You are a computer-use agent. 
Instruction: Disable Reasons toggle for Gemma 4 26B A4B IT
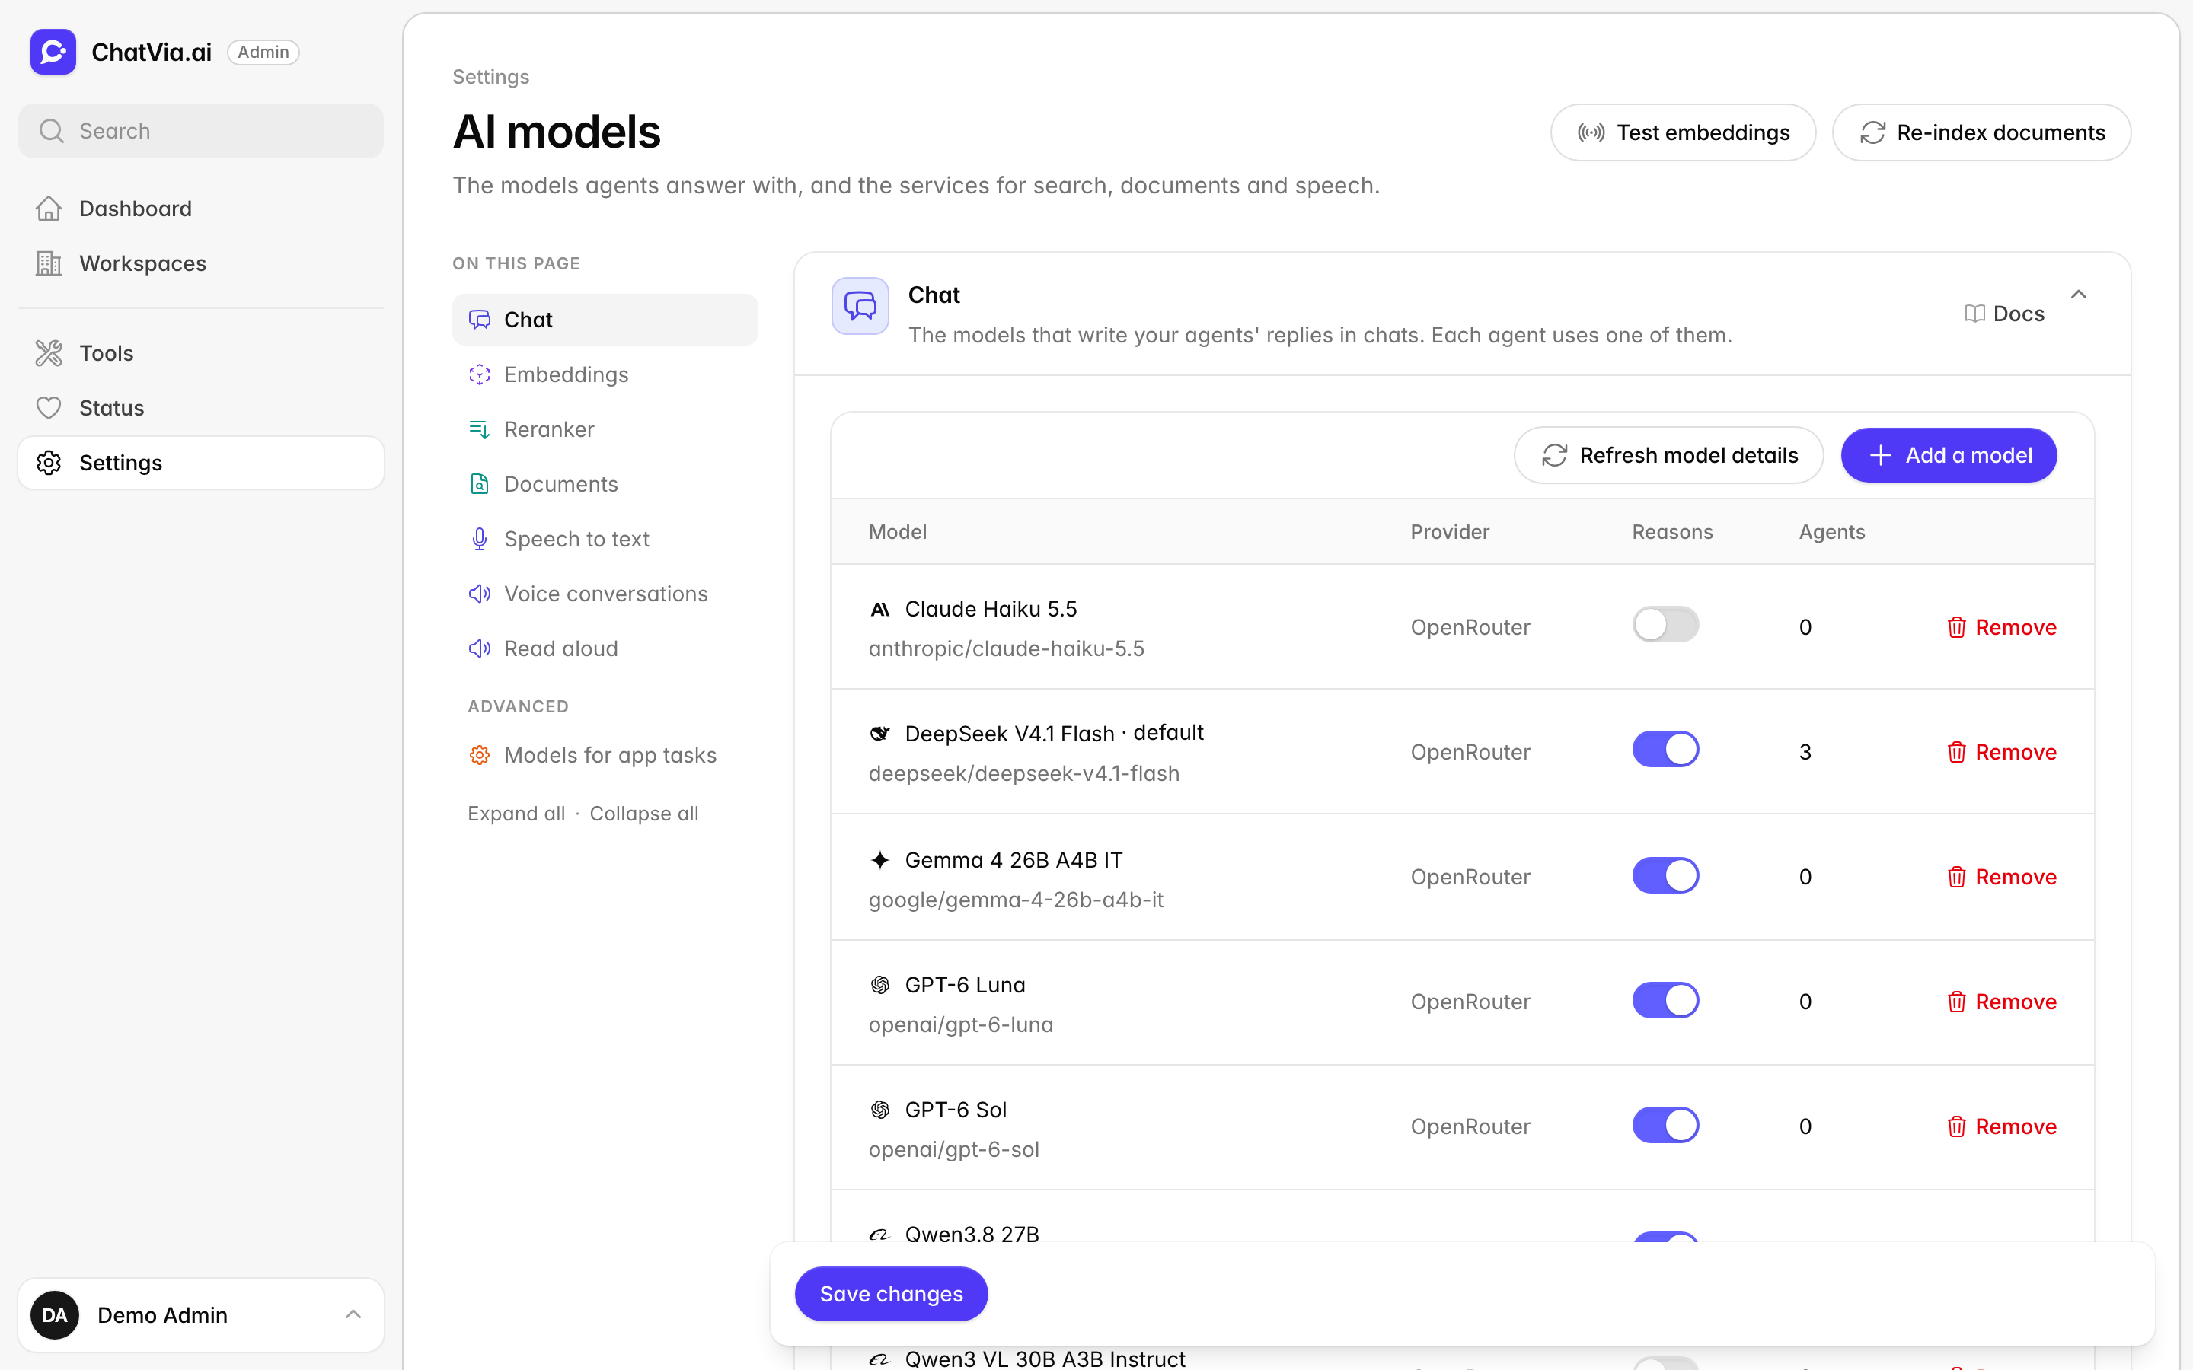(x=1665, y=875)
